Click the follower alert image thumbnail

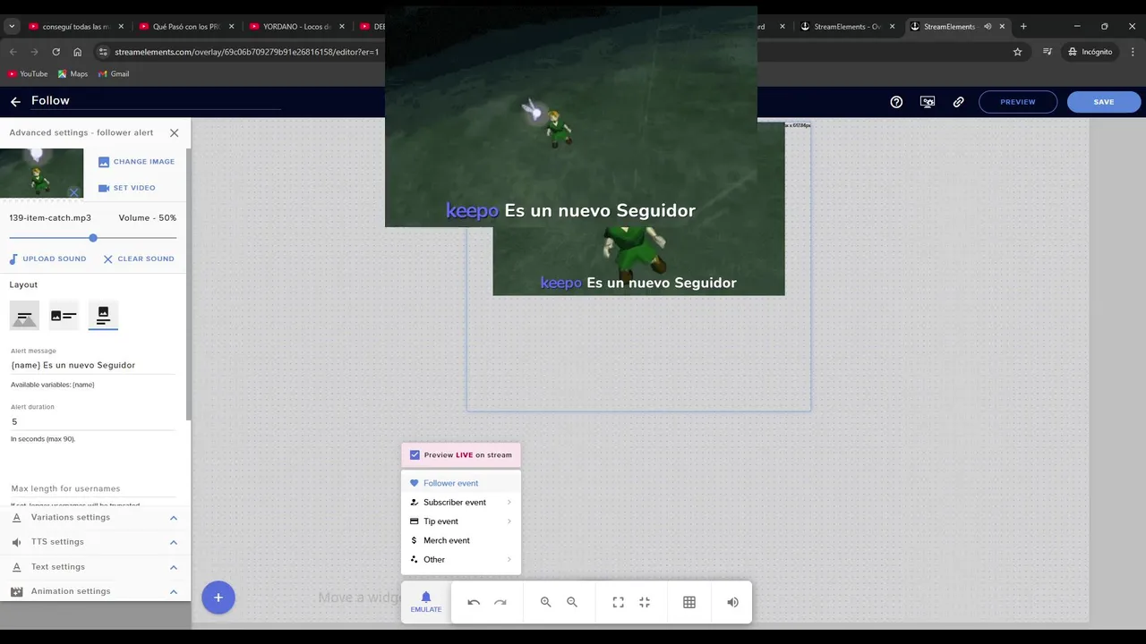click(x=41, y=174)
